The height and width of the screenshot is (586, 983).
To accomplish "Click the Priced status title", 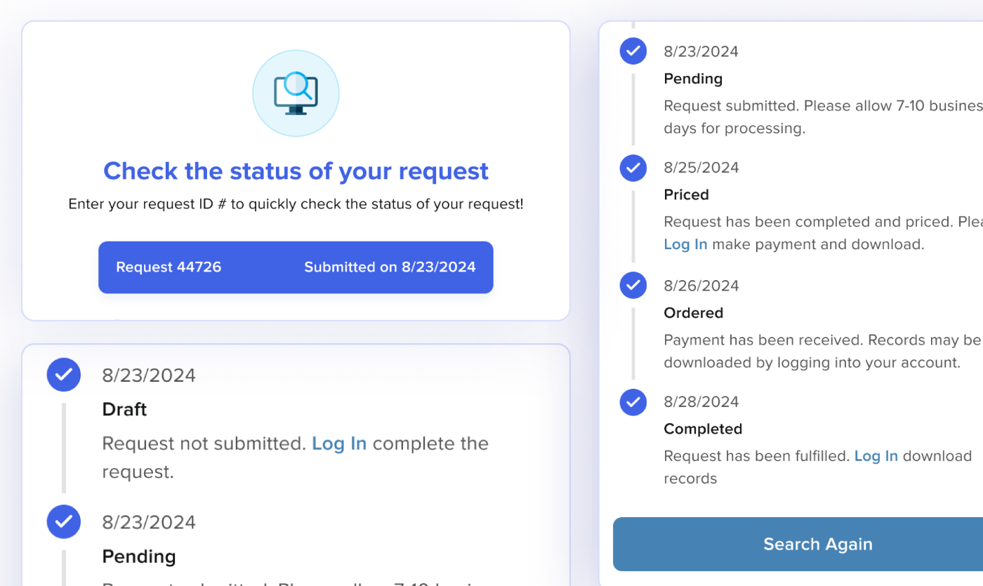I will pyautogui.click(x=686, y=194).
